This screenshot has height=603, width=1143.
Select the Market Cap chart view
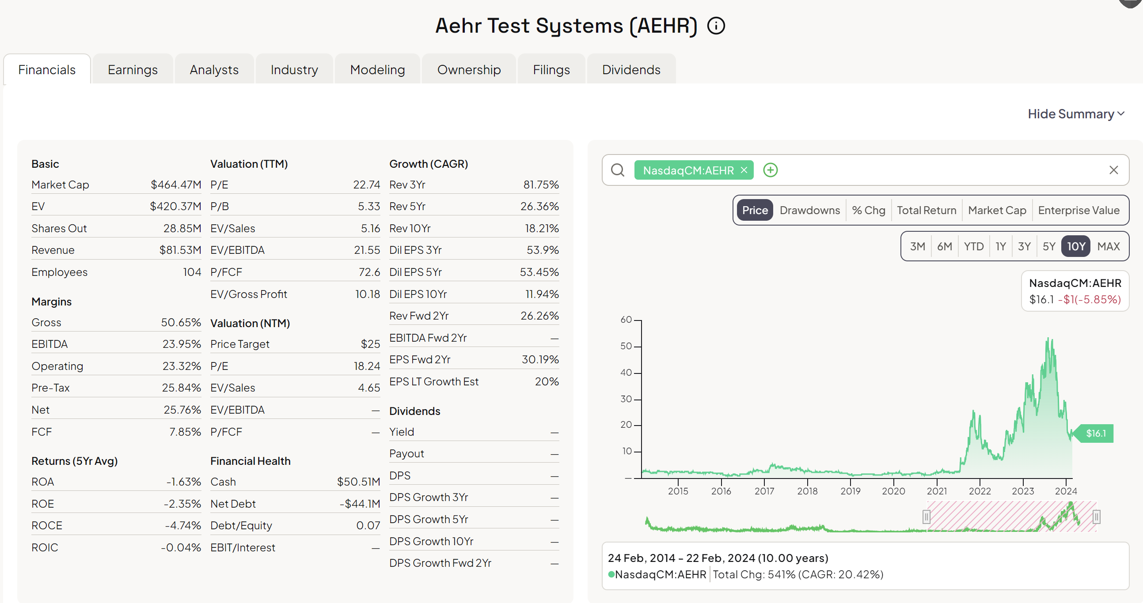(997, 210)
